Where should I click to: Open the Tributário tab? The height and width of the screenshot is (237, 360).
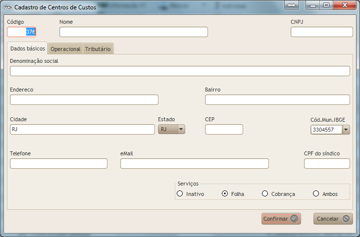click(98, 49)
